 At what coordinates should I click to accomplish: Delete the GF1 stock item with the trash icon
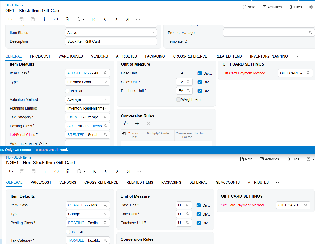(67, 19)
